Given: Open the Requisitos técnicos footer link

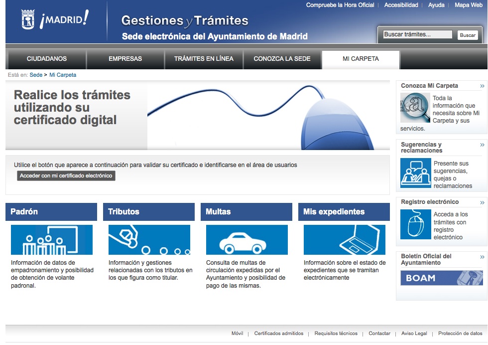Looking at the screenshot, I should pyautogui.click(x=336, y=334).
